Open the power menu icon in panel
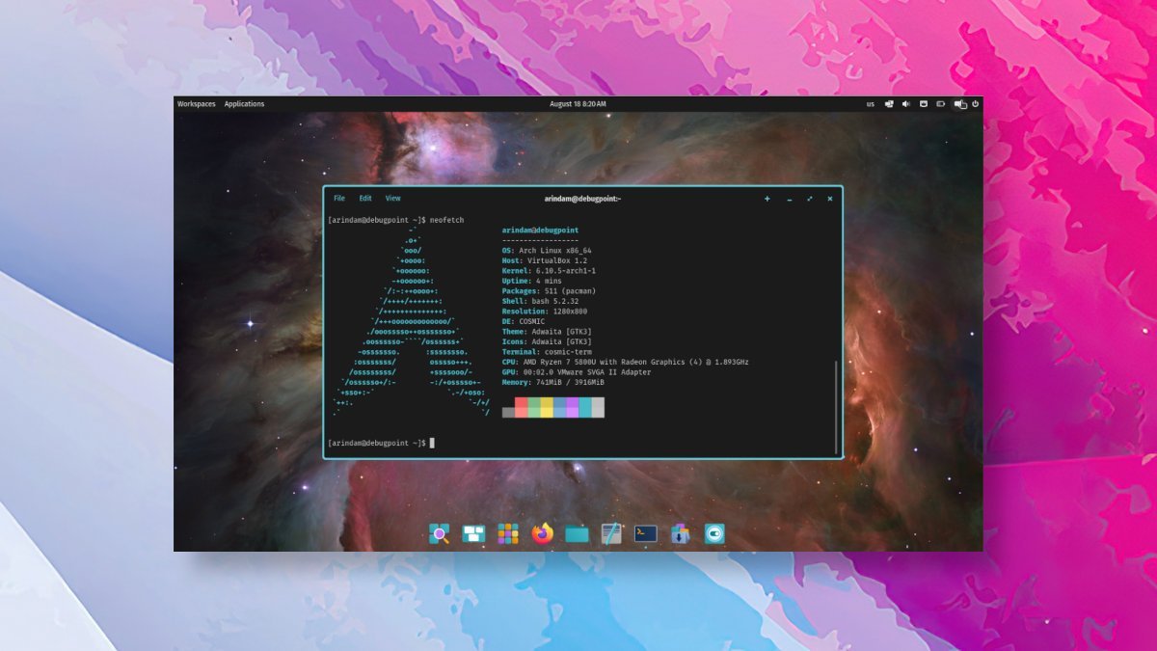1157x651 pixels. [976, 104]
